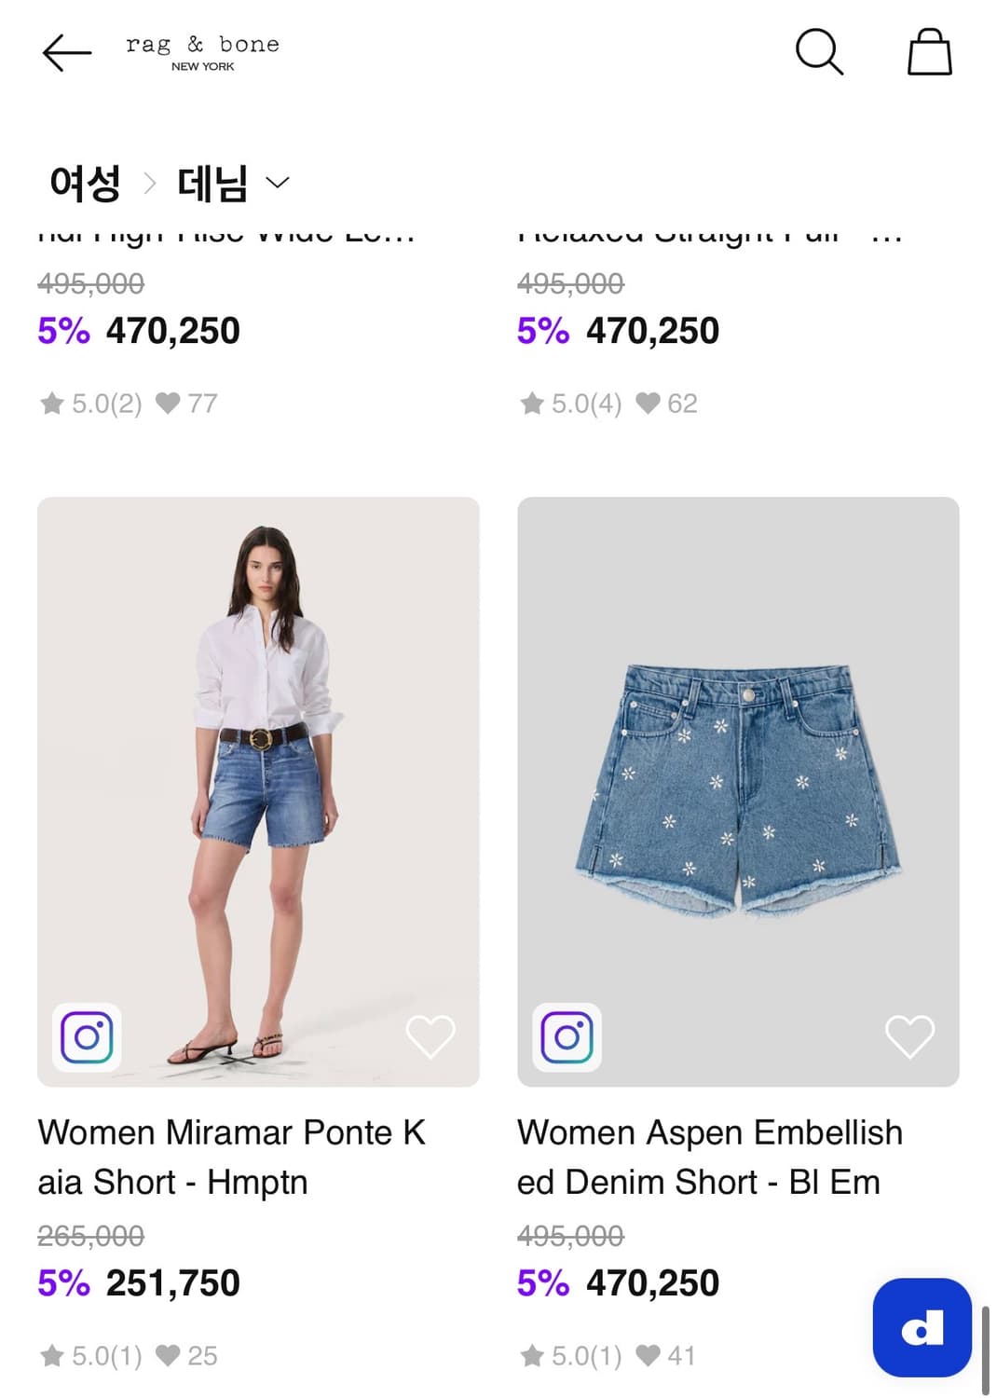Open the 데님 category selector
Viewport: 997px width, 1398px height.
point(213,183)
